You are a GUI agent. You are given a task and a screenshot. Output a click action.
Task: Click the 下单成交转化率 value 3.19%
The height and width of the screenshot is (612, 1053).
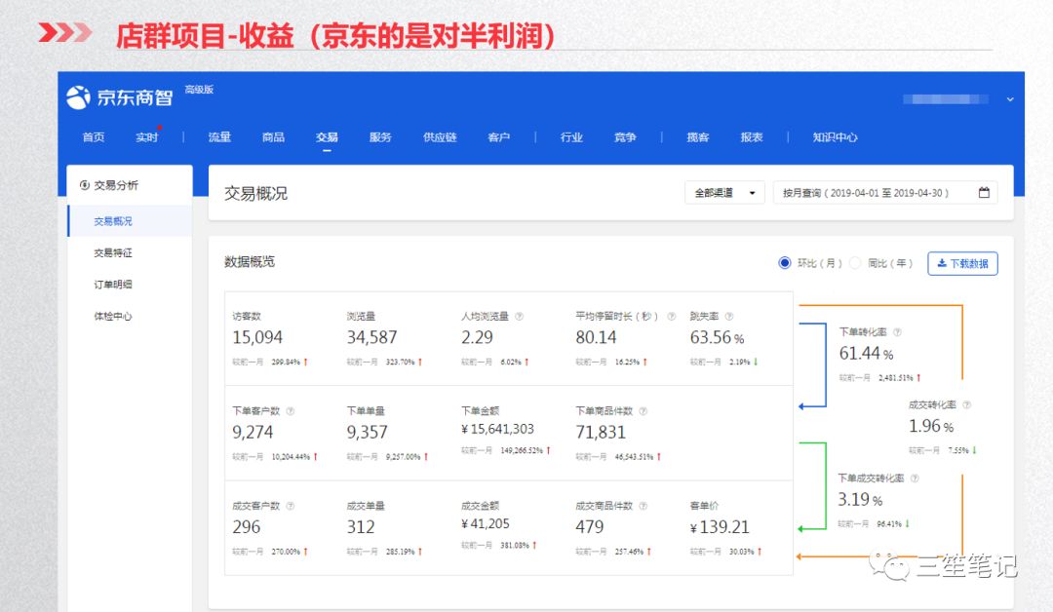pyautogui.click(x=860, y=499)
